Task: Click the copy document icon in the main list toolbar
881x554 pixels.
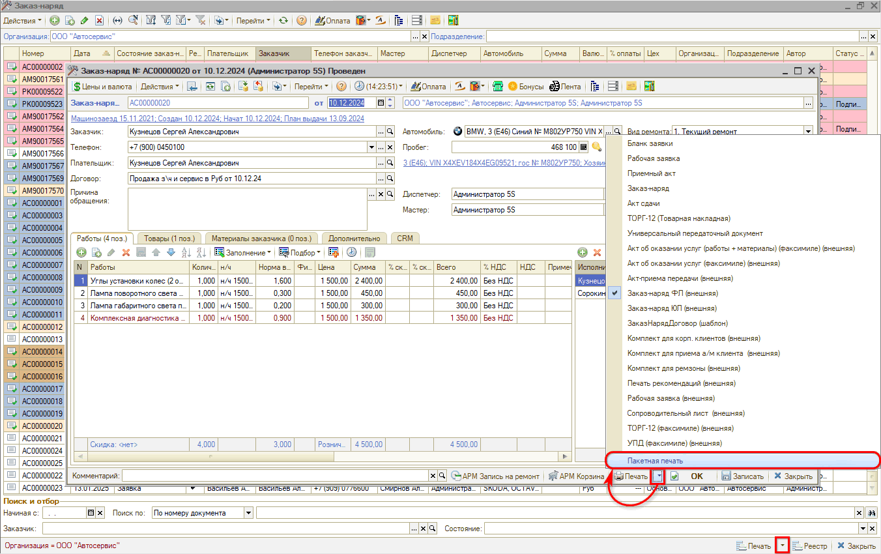Action: click(x=69, y=21)
